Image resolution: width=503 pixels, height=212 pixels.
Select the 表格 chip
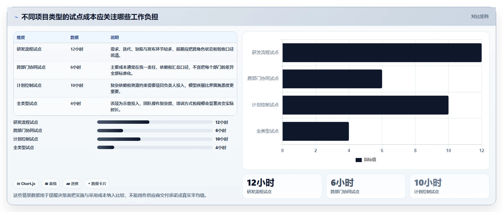(51, 184)
